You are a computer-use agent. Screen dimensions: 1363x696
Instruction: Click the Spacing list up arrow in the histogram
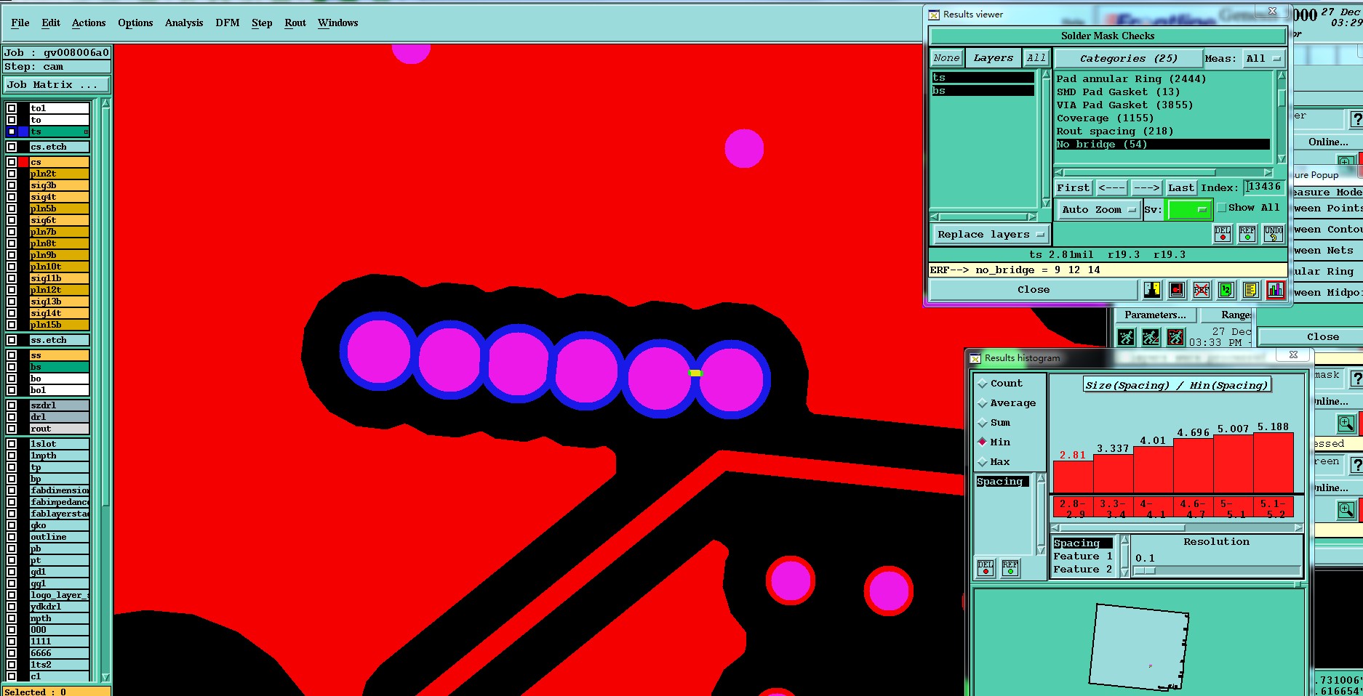(1041, 478)
